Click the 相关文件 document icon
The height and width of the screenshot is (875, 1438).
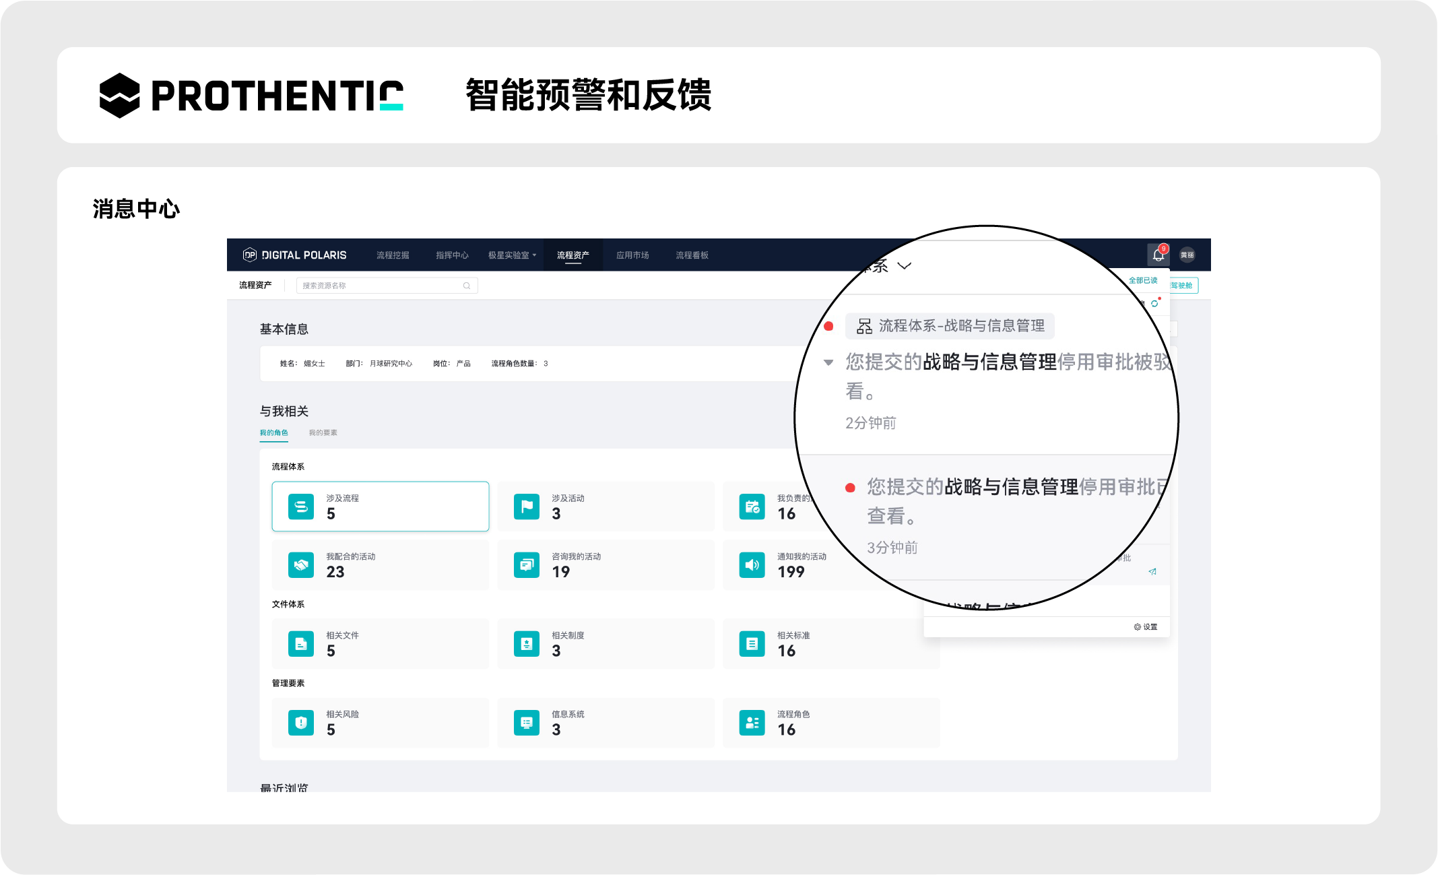[x=301, y=643]
